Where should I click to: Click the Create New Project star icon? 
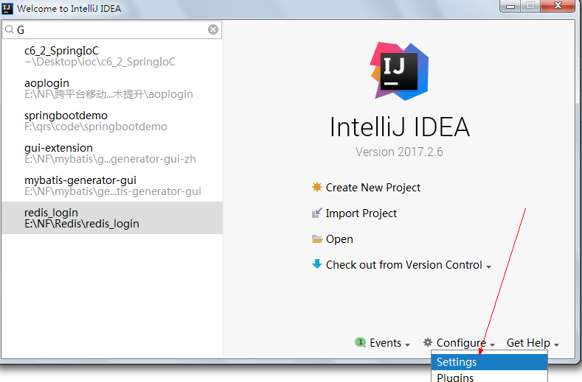[317, 188]
